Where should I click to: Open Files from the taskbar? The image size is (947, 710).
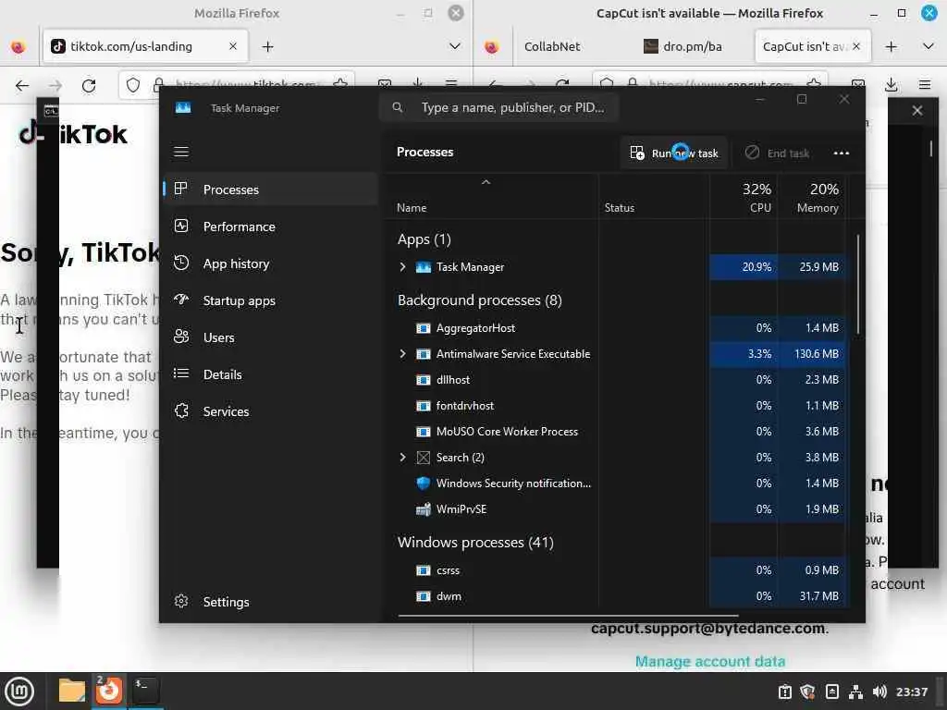[x=71, y=691]
